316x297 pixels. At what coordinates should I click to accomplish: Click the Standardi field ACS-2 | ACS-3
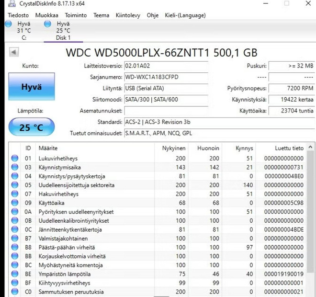coord(220,122)
